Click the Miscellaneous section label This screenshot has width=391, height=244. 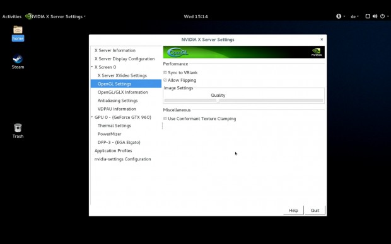point(177,110)
